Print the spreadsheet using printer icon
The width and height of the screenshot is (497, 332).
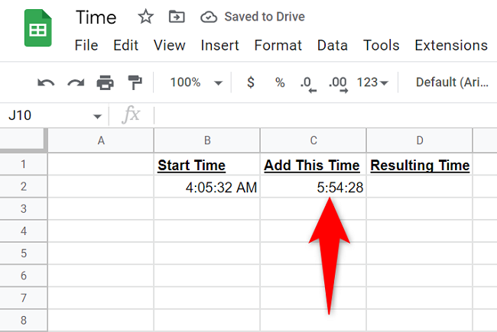105,82
